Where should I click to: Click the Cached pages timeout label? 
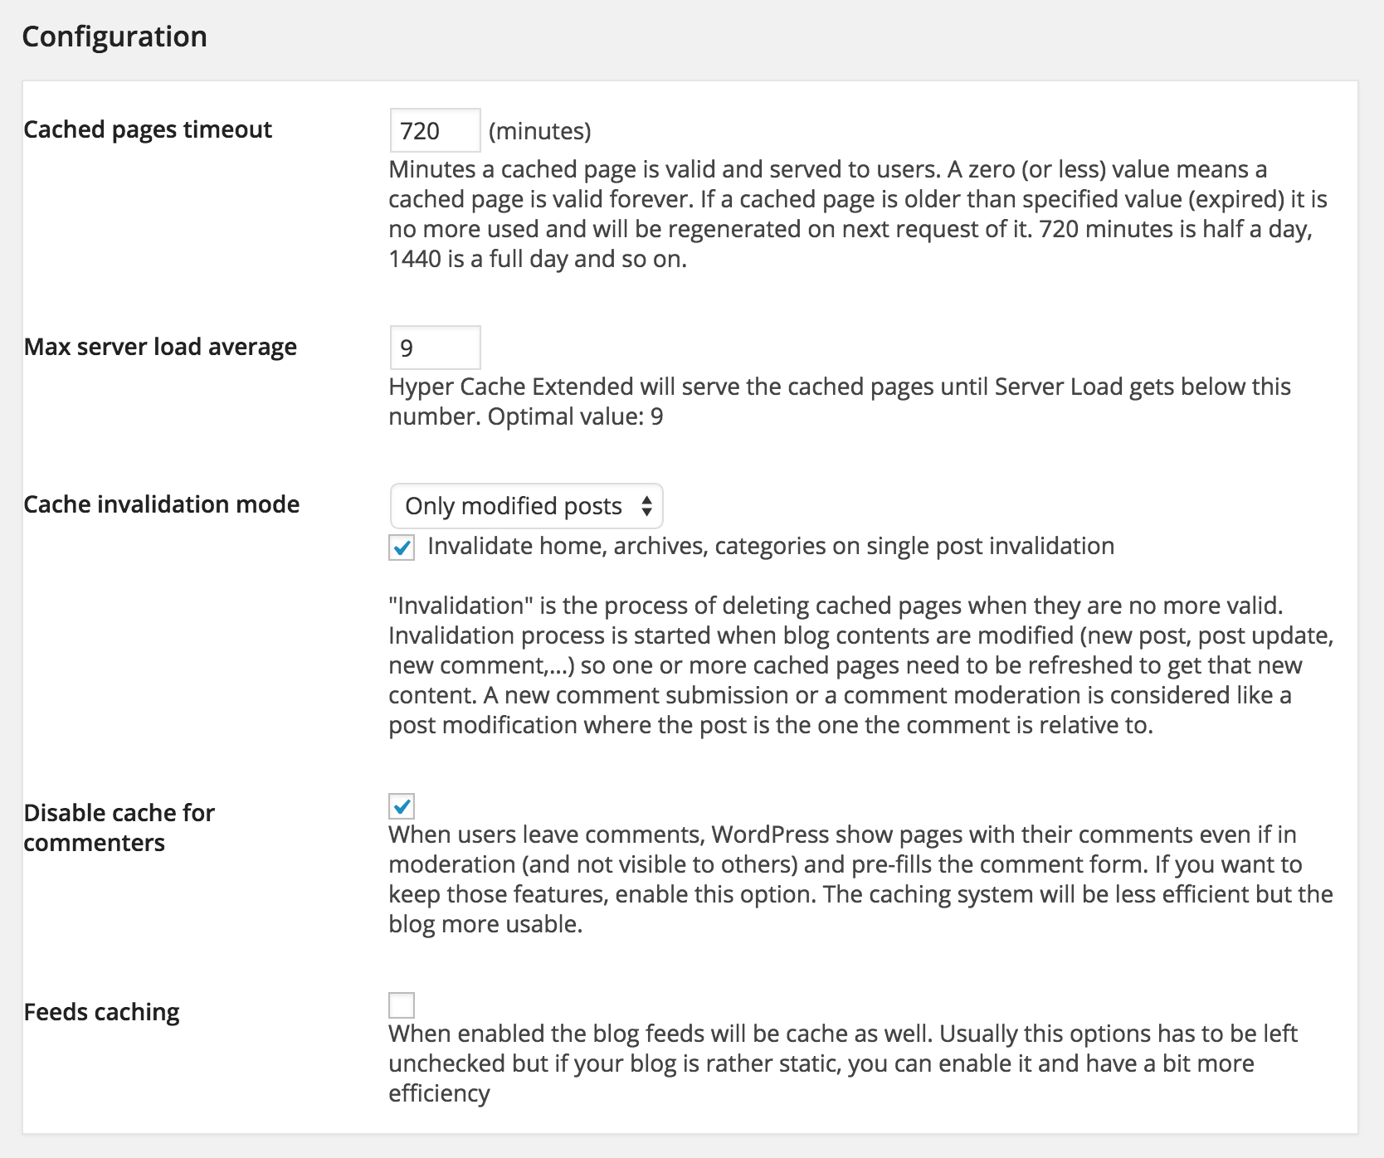point(148,129)
